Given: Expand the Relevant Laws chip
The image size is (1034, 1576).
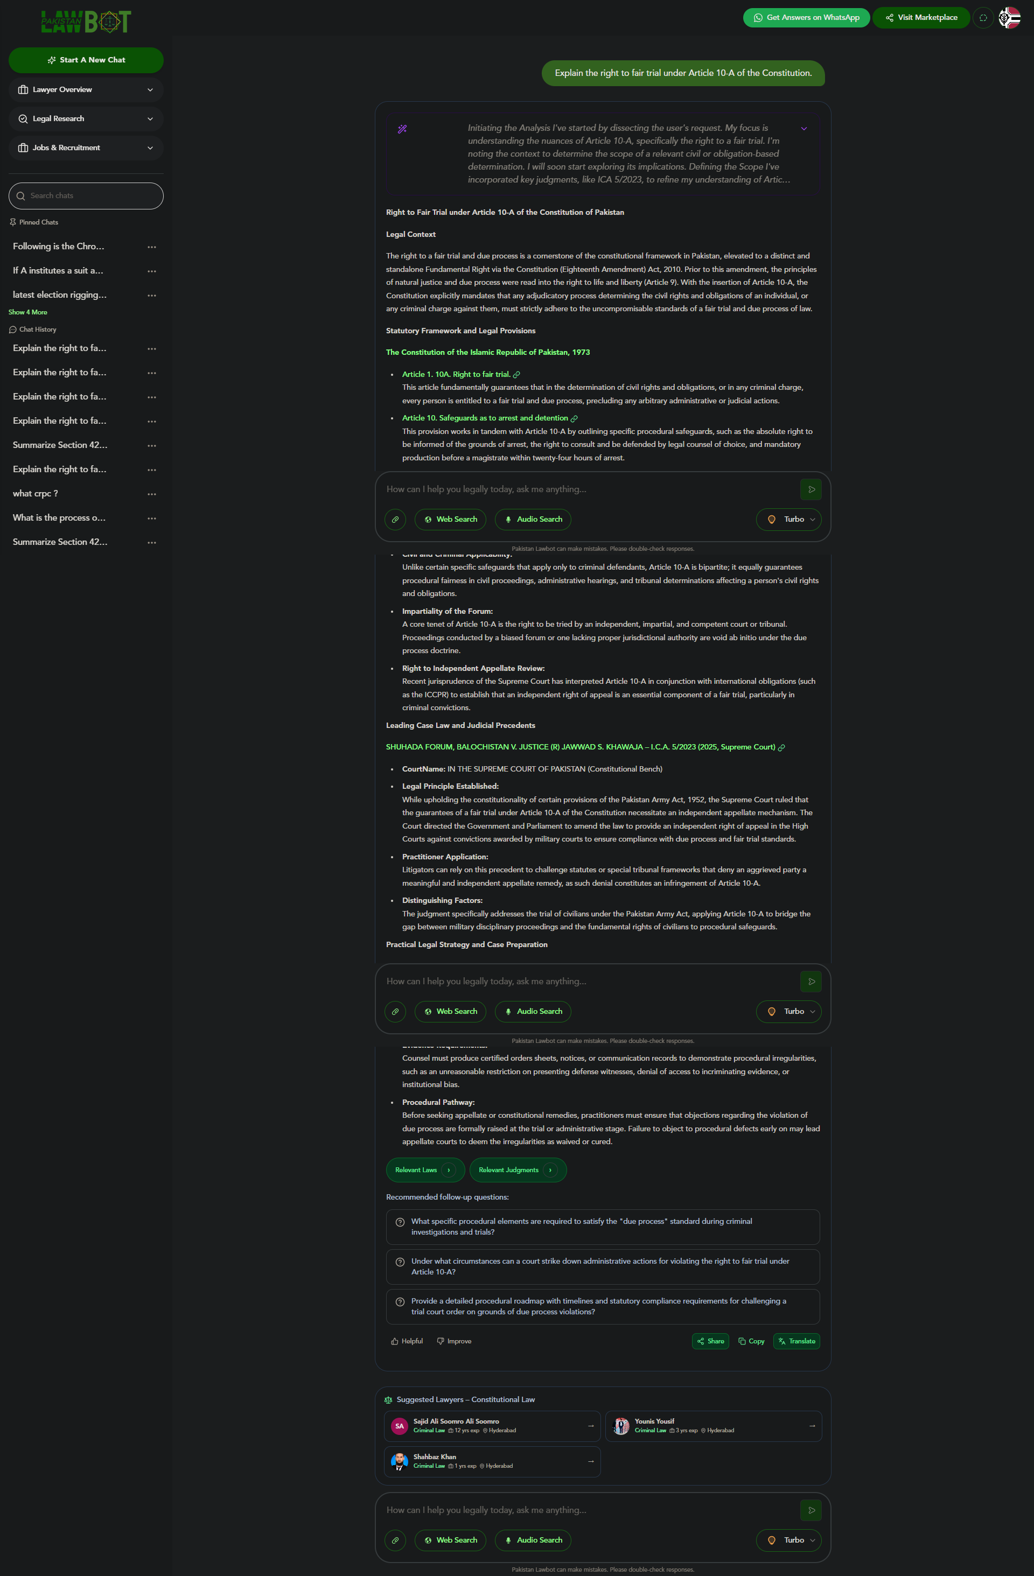Looking at the screenshot, I should tap(425, 1170).
